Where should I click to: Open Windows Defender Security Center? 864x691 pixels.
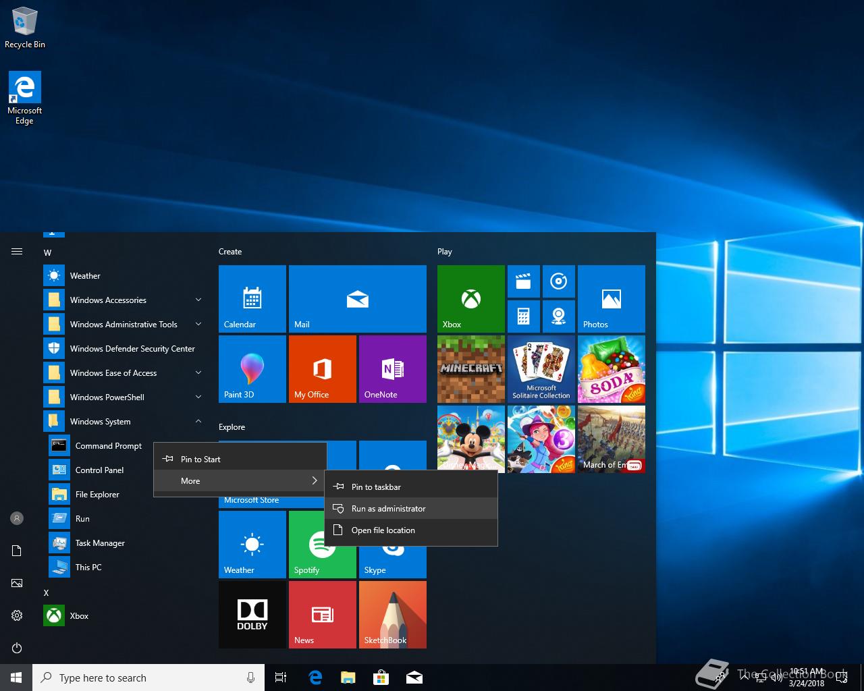coord(124,348)
